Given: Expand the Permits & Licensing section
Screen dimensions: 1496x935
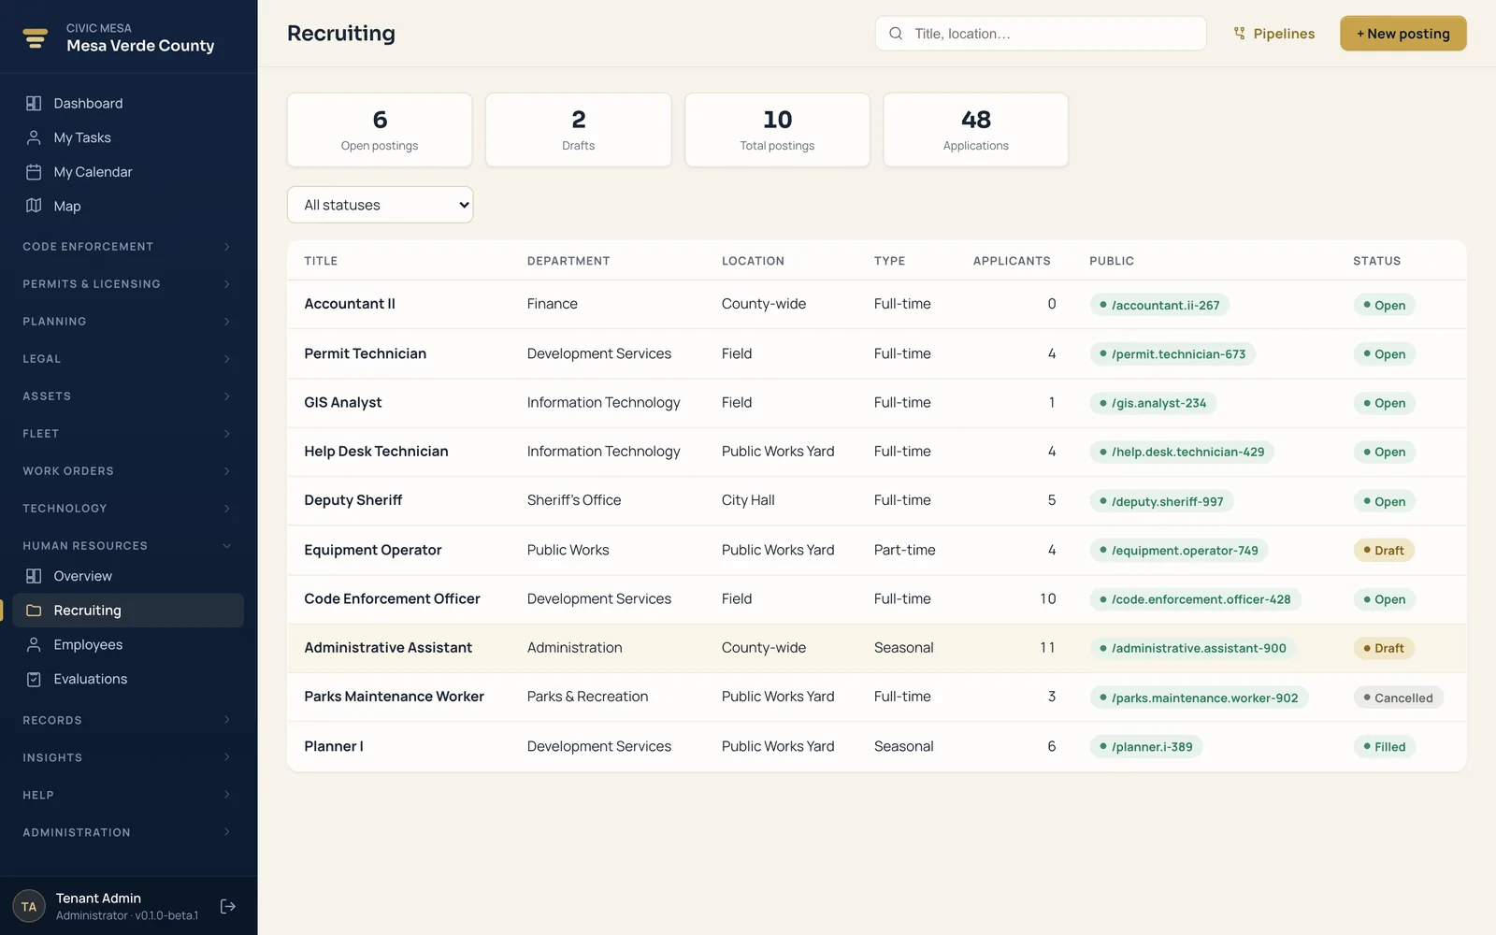Looking at the screenshot, I should pos(128,284).
